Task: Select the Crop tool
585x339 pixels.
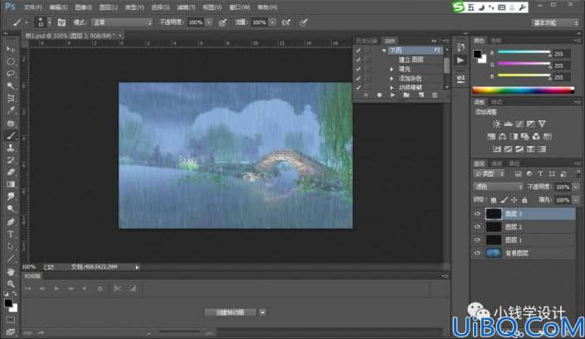Action: (11, 99)
